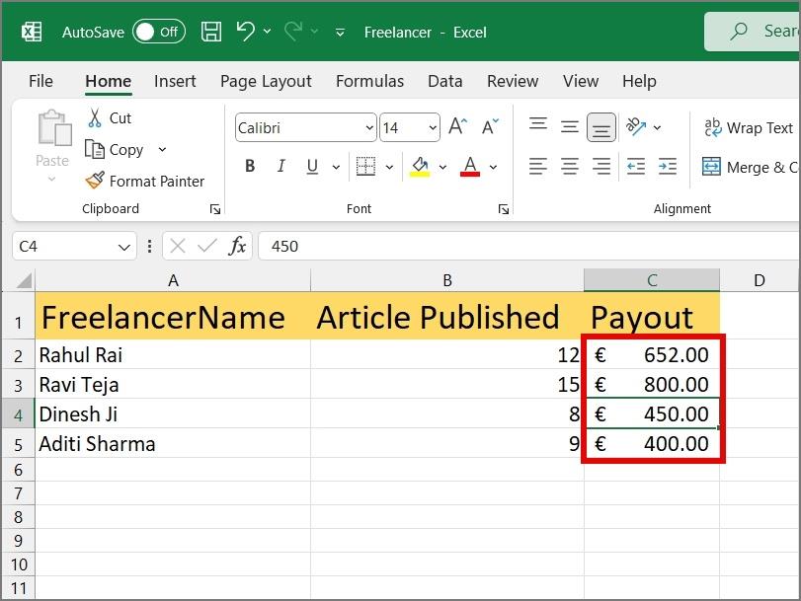Screen dimensions: 801x601
Task: Select the Home ribbon tab
Action: [109, 81]
